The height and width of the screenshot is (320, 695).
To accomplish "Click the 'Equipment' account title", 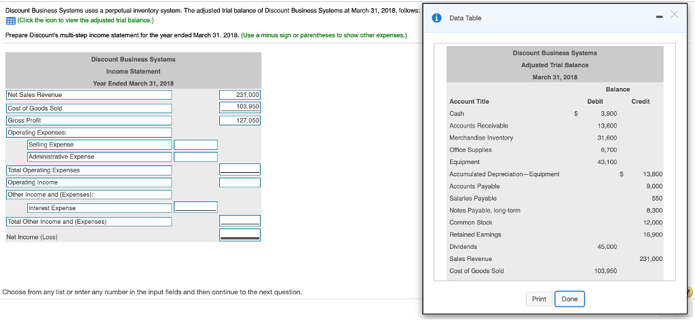I will click(464, 162).
